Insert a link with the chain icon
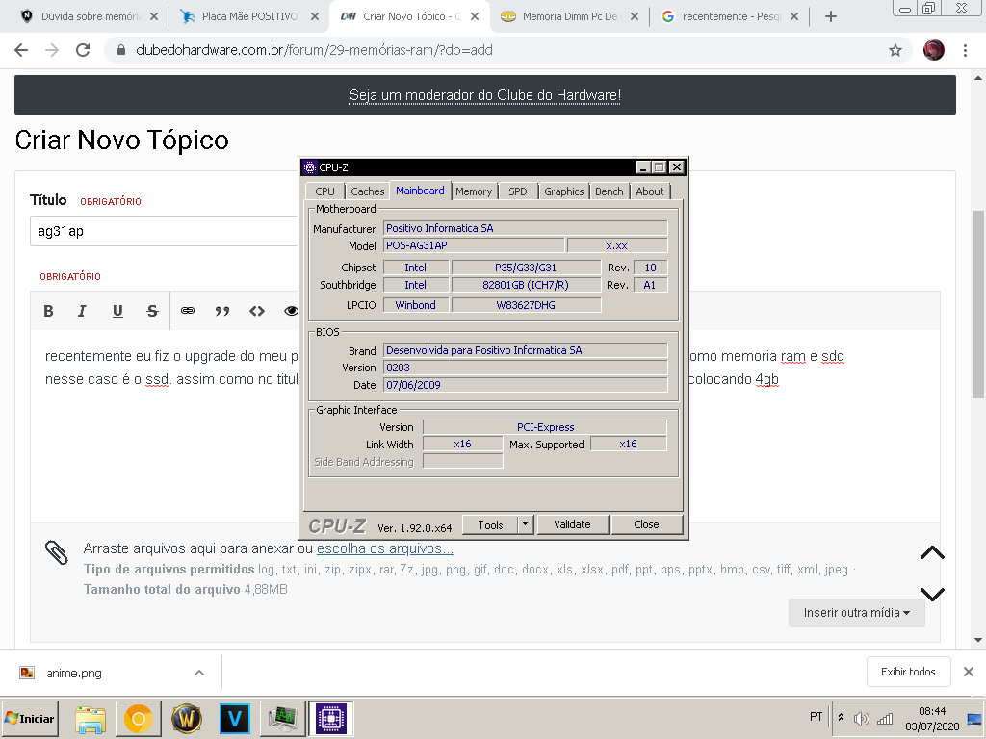Screen dimensions: 986x739 click(188, 311)
